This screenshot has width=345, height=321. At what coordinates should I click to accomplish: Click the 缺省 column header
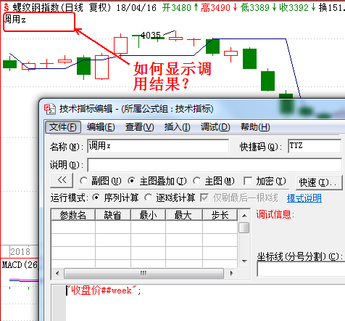113,215
